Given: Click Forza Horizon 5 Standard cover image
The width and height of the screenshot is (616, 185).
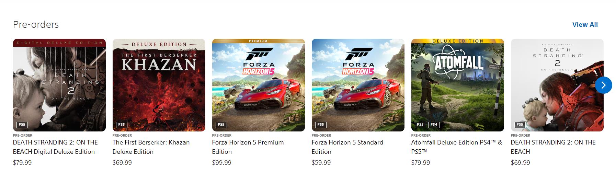Looking at the screenshot, I should tap(358, 85).
